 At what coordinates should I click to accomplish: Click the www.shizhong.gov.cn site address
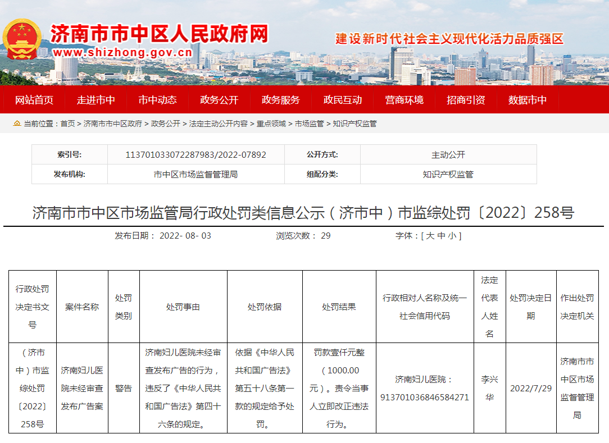(123, 53)
